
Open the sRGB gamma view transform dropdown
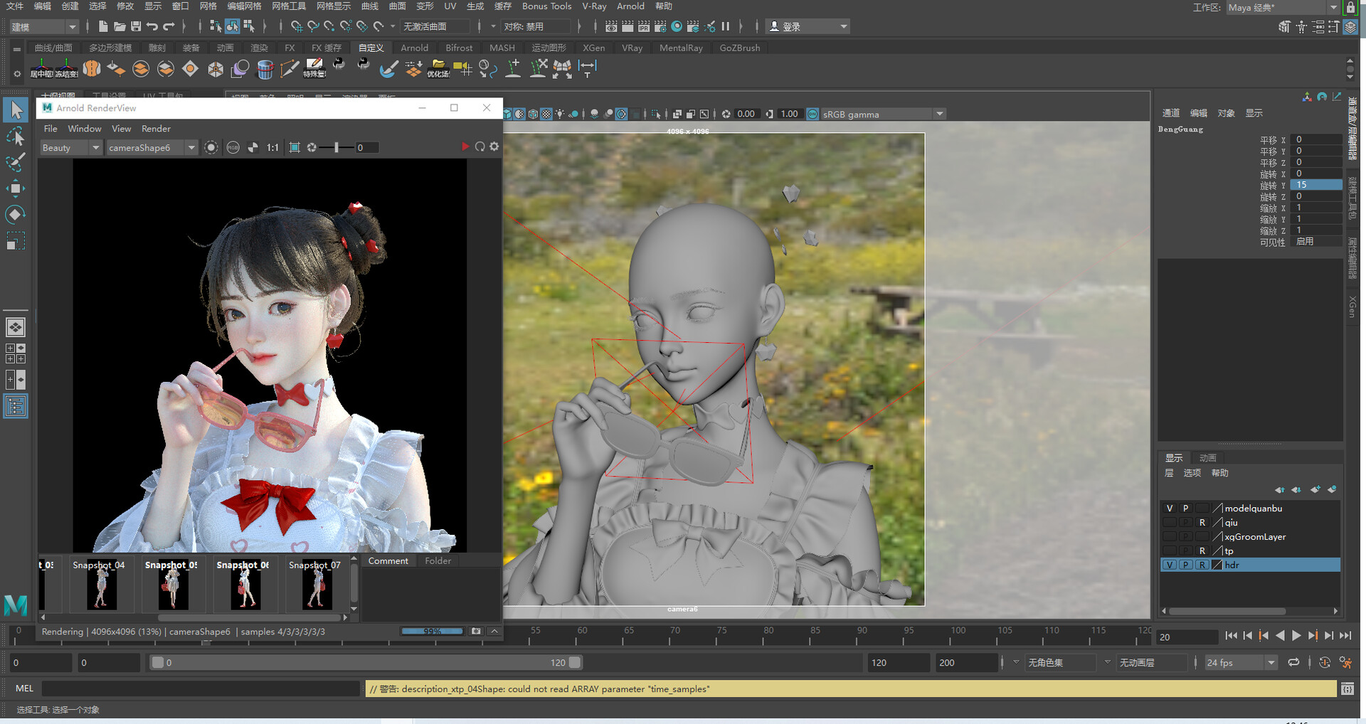(x=883, y=114)
